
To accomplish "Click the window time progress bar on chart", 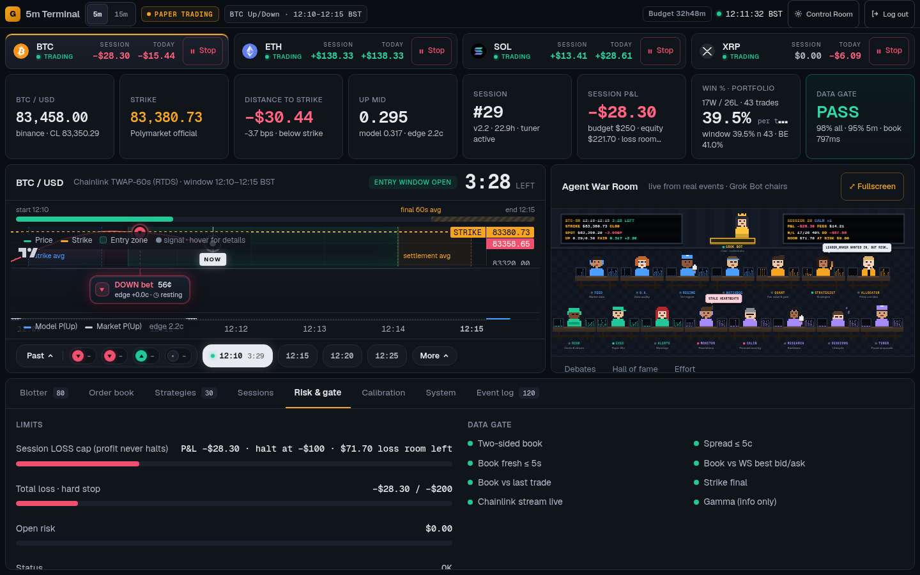I will 275,219.
